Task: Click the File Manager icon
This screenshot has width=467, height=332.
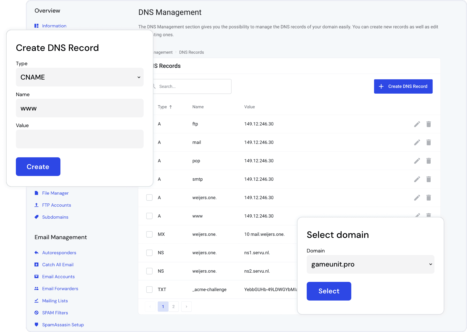Action: point(36,193)
